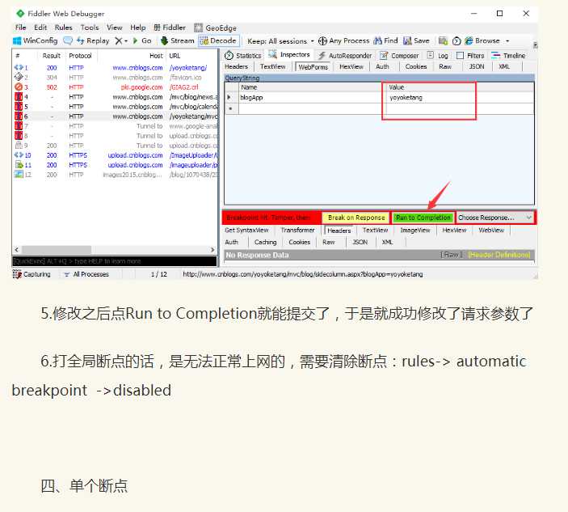Image resolution: width=568 pixels, height=512 pixels.
Task: Click the Break on Response button
Action: pyautogui.click(x=356, y=218)
